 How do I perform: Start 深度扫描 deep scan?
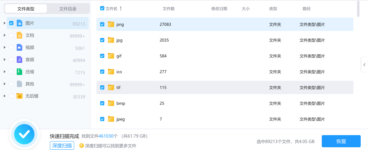[x=62, y=145]
